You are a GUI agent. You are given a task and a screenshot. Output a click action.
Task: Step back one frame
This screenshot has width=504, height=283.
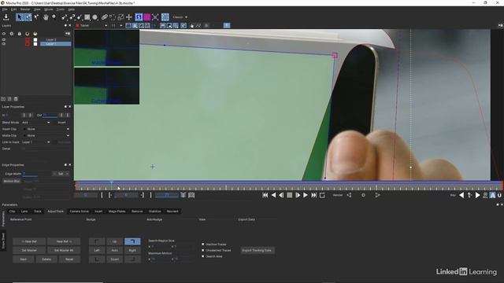tap(282, 195)
